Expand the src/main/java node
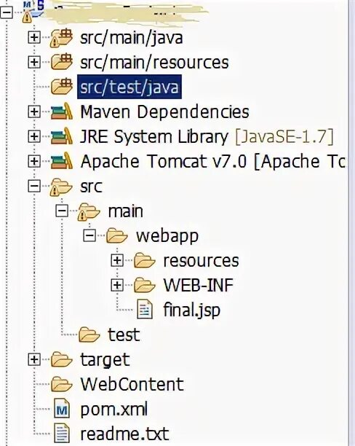This screenshot has height=446, width=355. click(34, 37)
